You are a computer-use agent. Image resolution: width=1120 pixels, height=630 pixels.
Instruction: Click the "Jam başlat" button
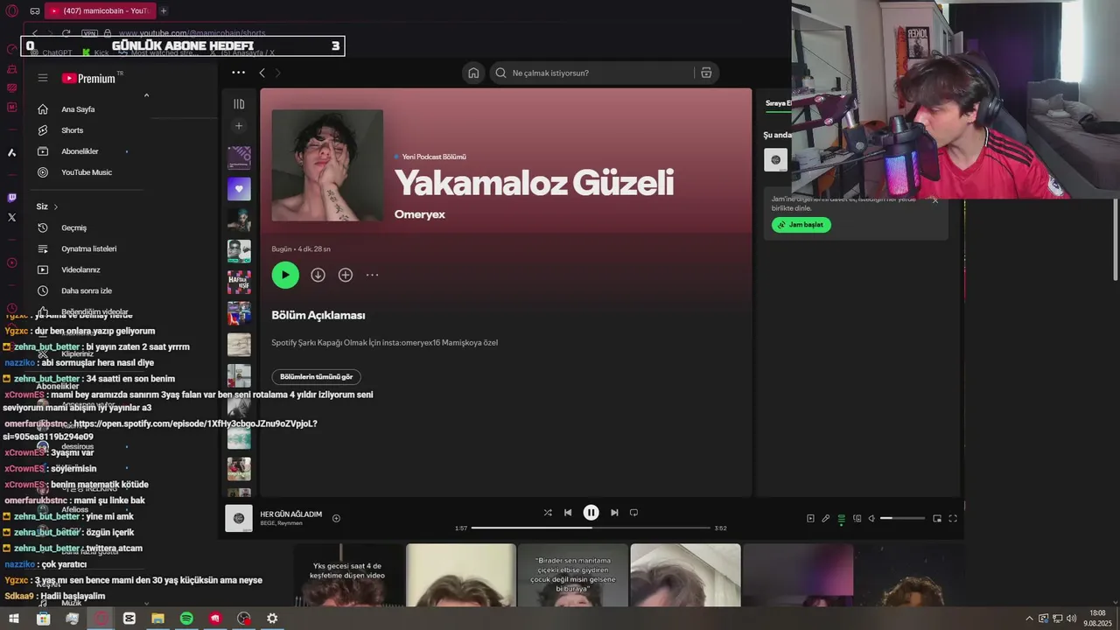pyautogui.click(x=801, y=225)
